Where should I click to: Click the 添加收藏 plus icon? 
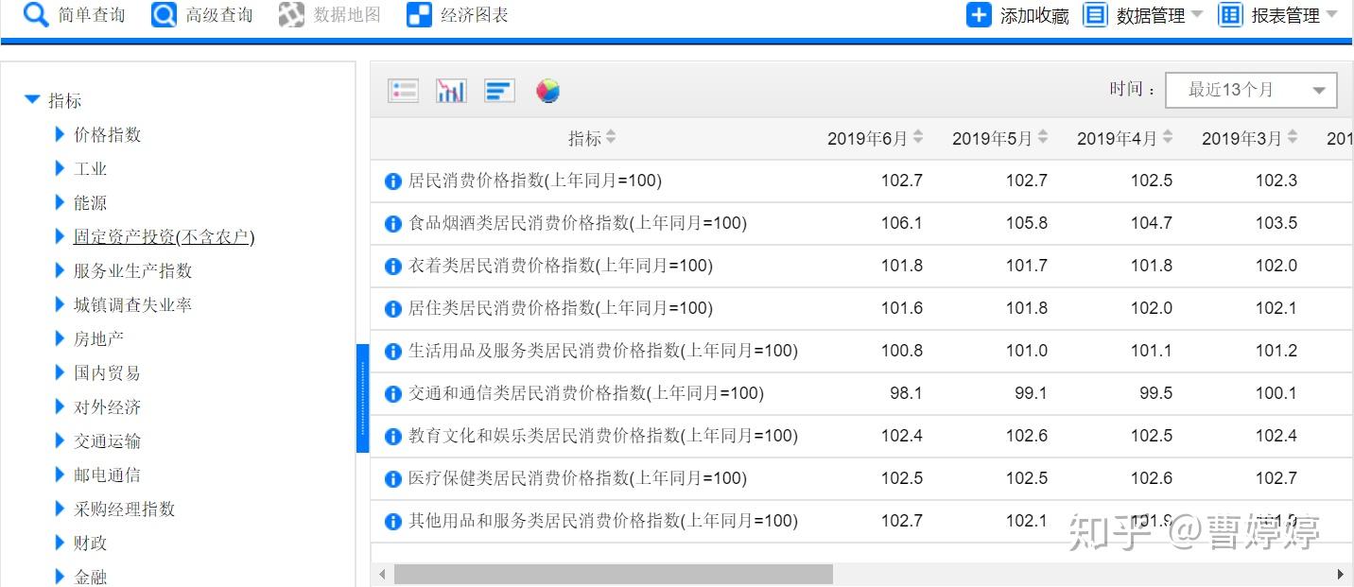[x=979, y=15]
